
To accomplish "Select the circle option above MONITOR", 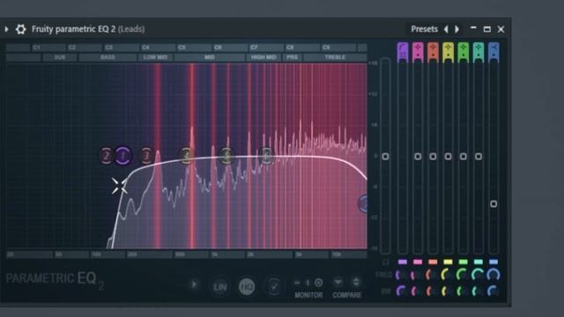I will [319, 283].
